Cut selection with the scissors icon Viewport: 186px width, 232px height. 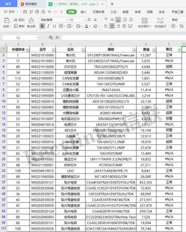click(16, 20)
